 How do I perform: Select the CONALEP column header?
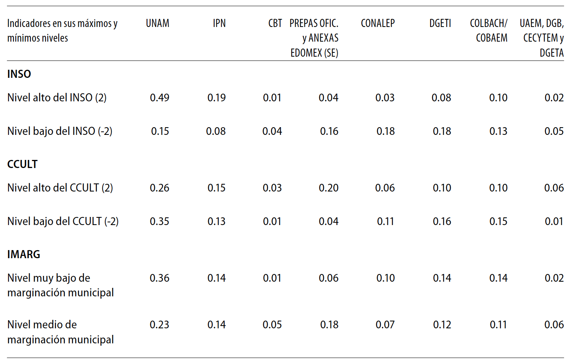coord(378,24)
